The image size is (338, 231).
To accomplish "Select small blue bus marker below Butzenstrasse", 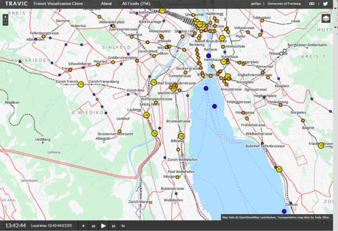I will 176,194.
